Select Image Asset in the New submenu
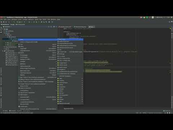Image resolution: width=173 pixels, height=130 pixels. point(70,63)
